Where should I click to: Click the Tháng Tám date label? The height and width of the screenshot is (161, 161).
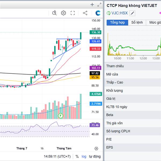pyautogui.click(x=64, y=148)
